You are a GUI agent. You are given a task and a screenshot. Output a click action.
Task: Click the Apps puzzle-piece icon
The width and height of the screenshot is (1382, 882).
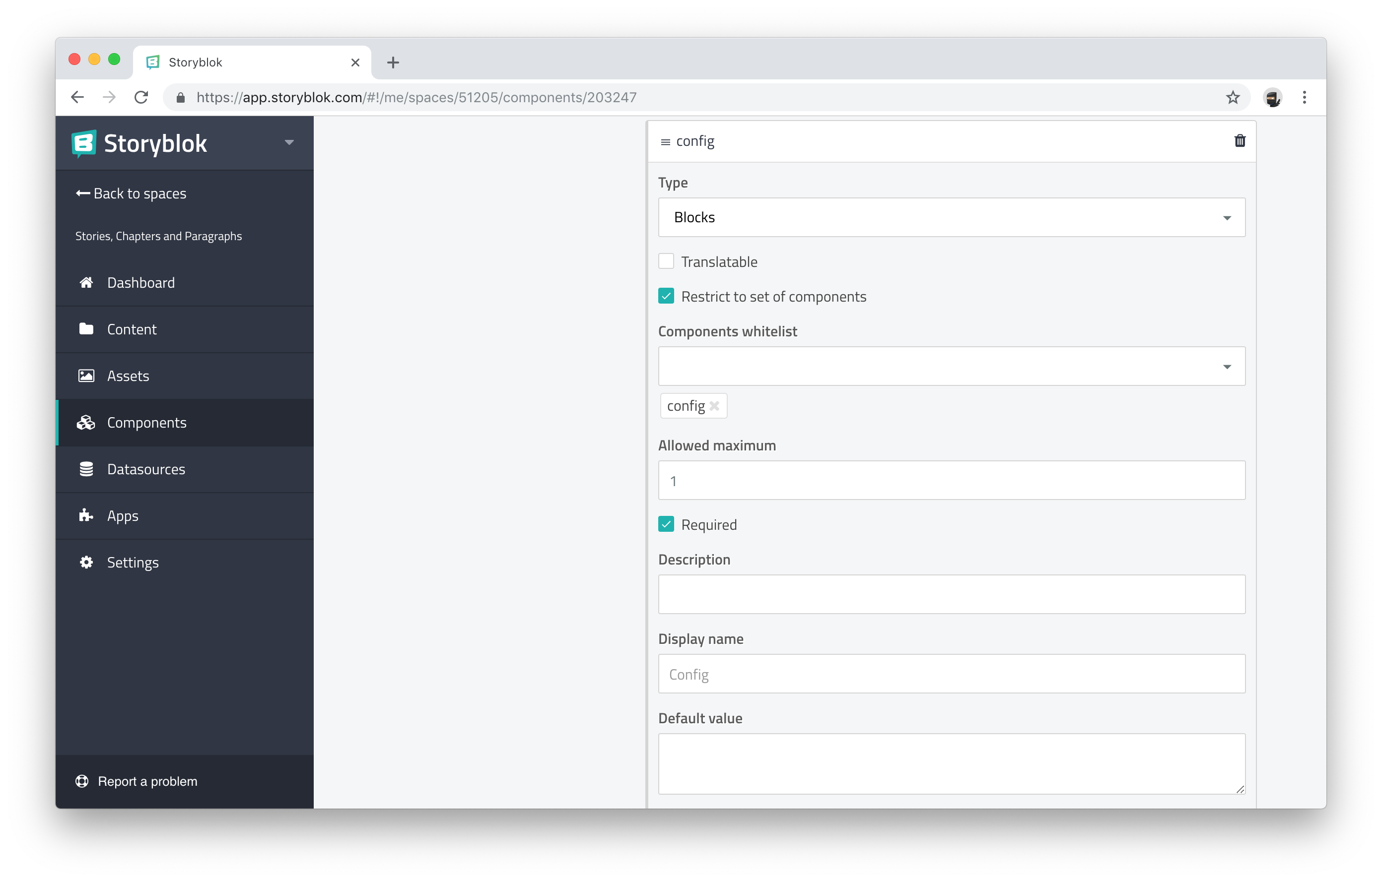click(85, 515)
